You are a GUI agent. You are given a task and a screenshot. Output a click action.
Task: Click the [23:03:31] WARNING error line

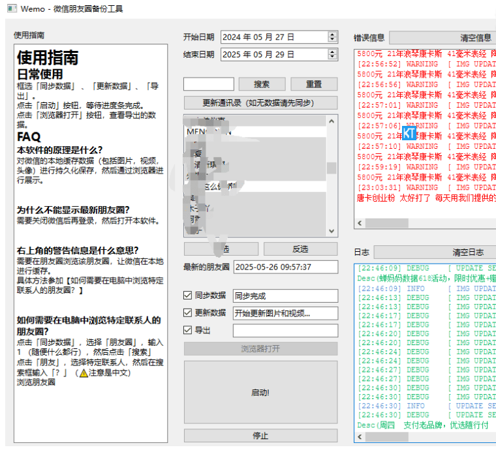[426, 187]
